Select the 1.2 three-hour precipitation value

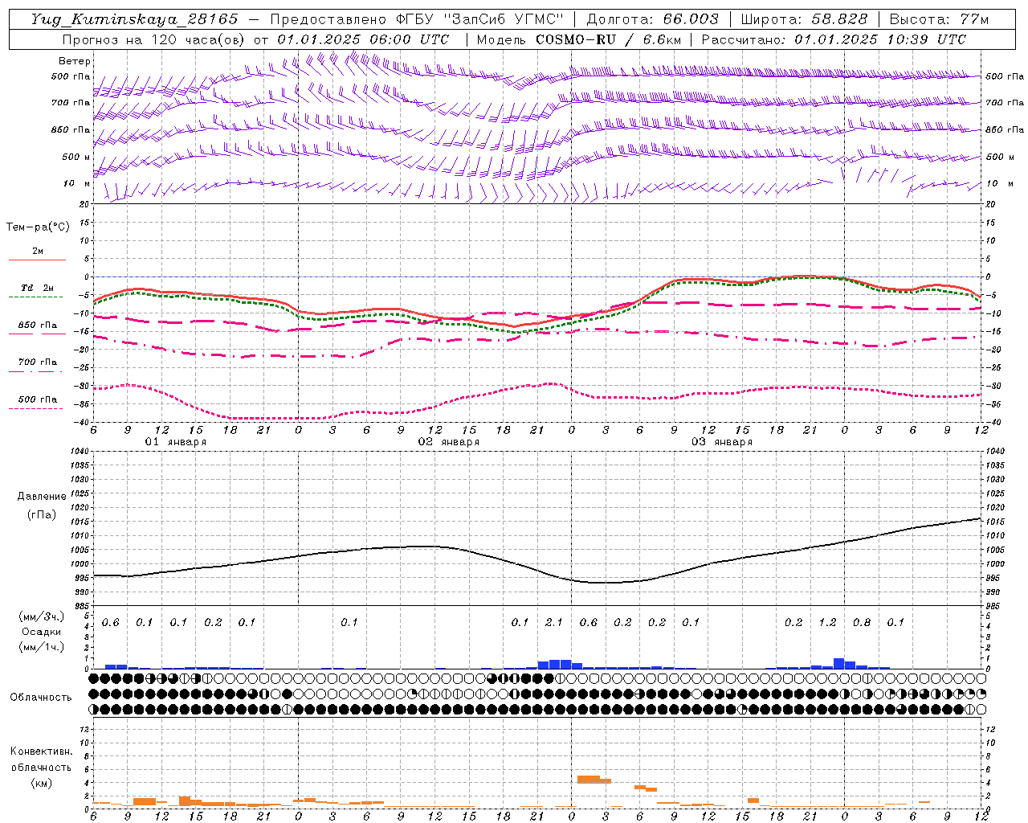coord(827,623)
